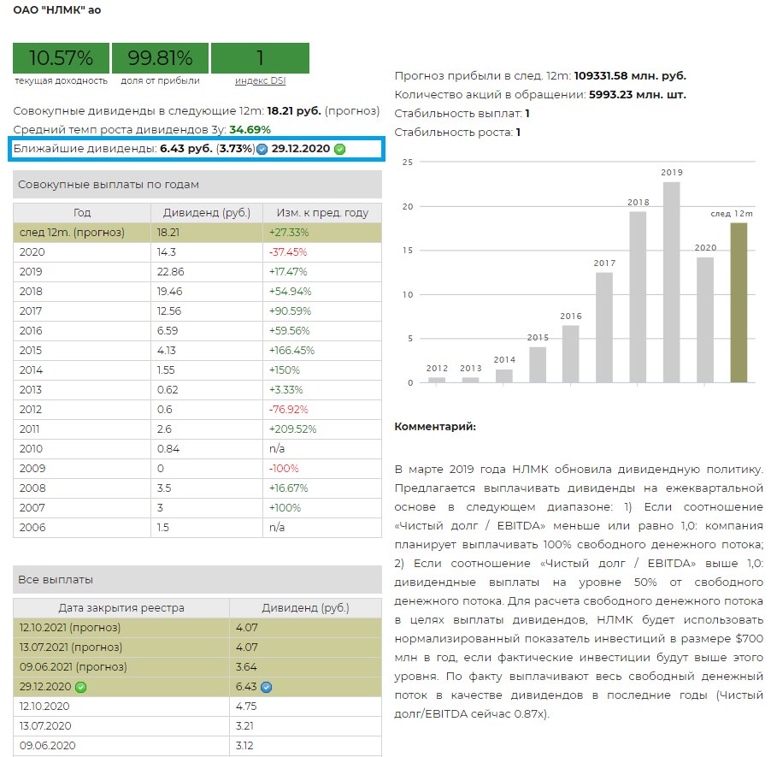Click the -37.45% change value for 2020
The width and height of the screenshot is (771, 757).
point(288,252)
